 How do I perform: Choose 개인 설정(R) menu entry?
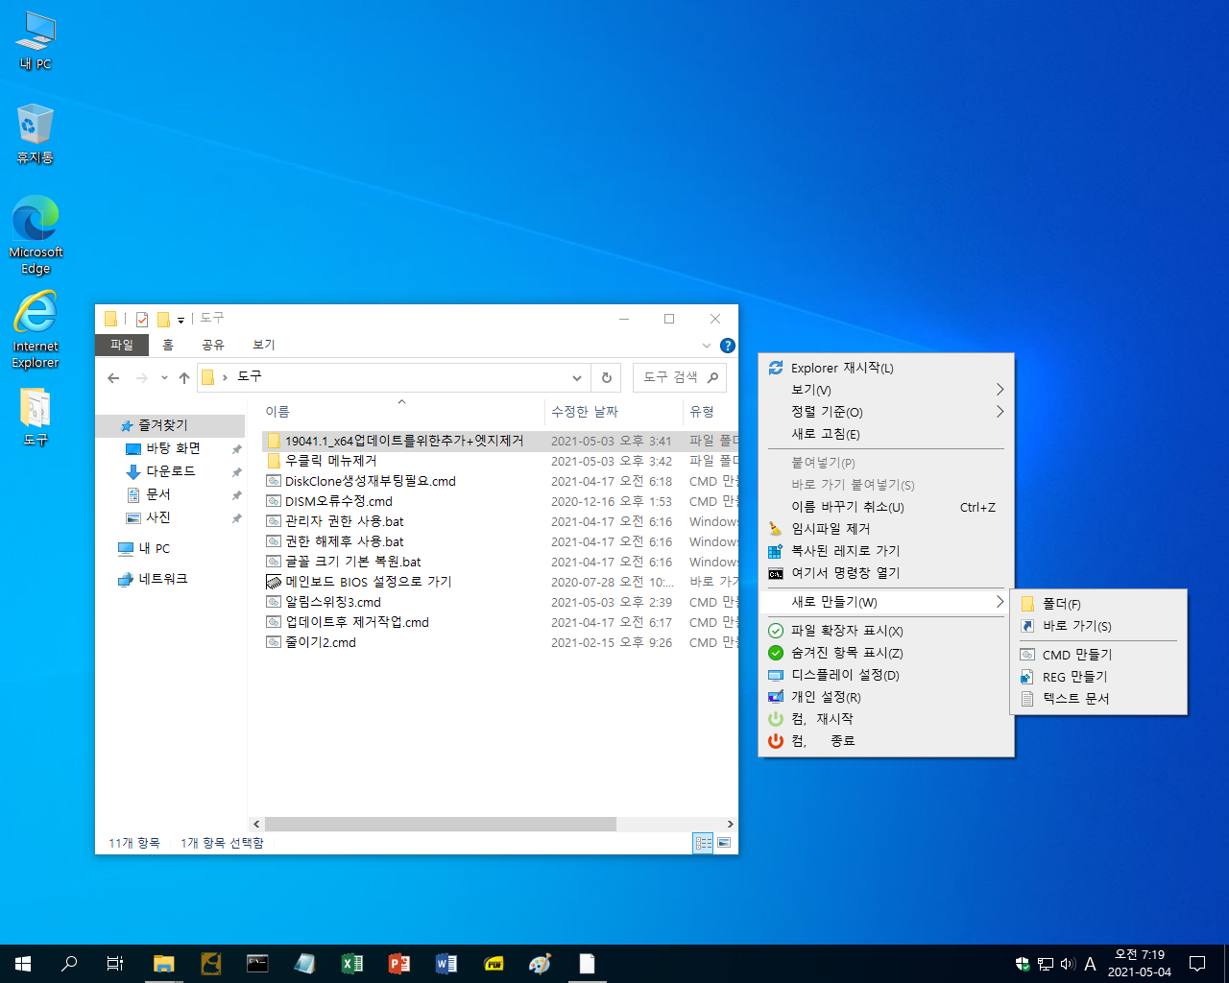click(x=885, y=697)
